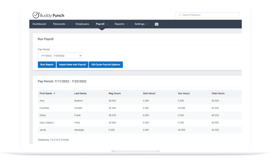The image size is (272, 161).
Task: Go to the Dashboard menu item
Action: [x=39, y=24]
